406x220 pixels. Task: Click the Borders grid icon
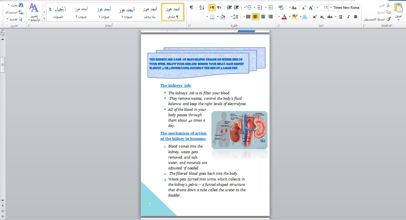pyautogui.click(x=212, y=17)
